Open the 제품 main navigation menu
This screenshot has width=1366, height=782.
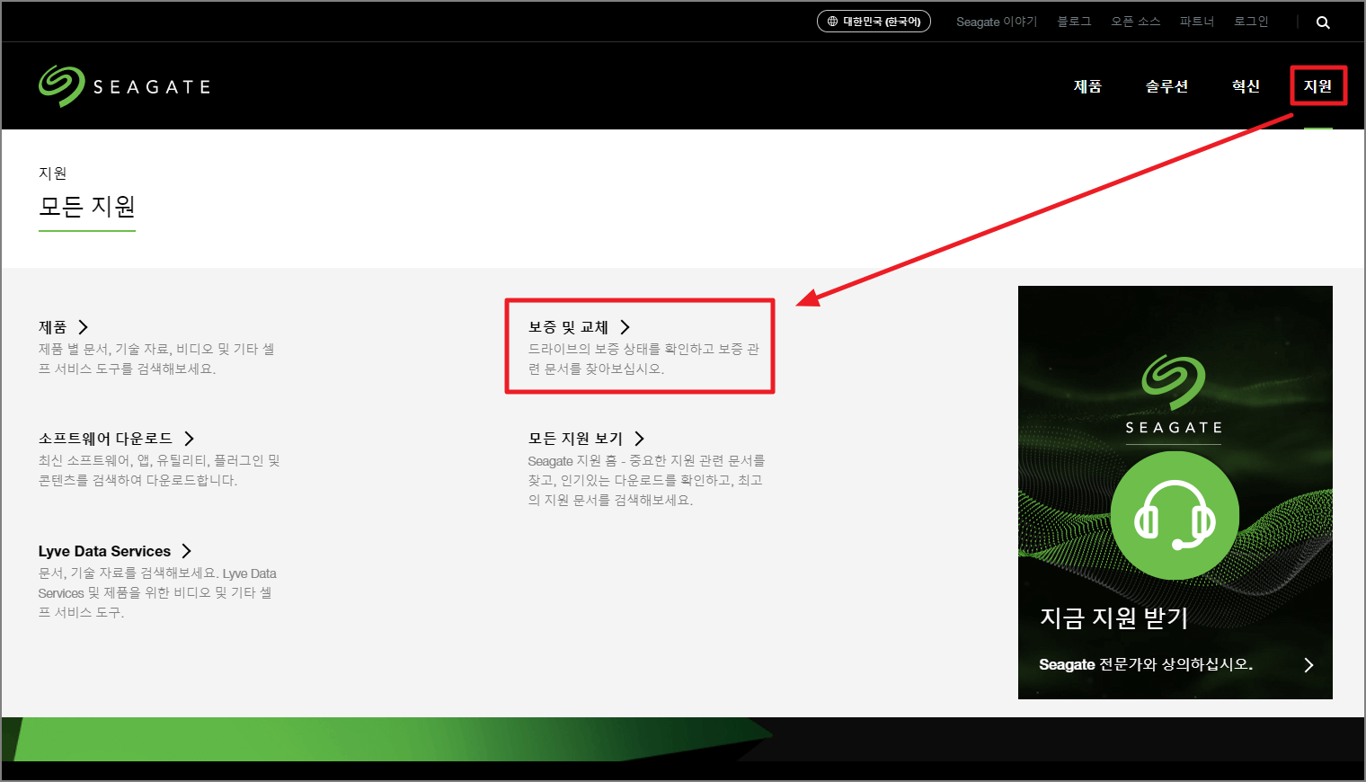point(1087,86)
